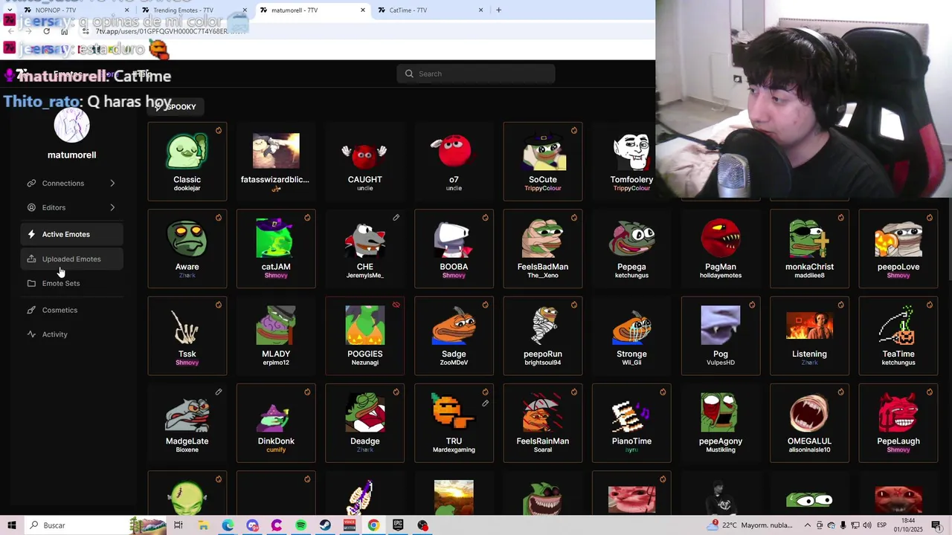Open Microsoft Edge from the taskbar
The image size is (952, 535).
click(228, 525)
